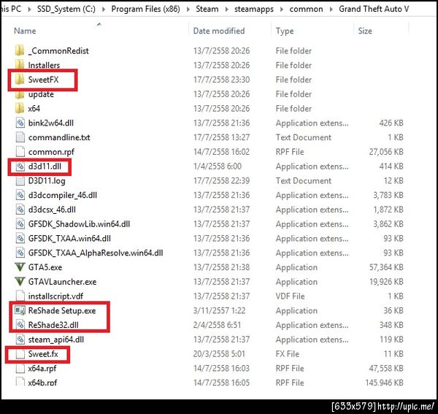The width and height of the screenshot is (438, 414).
Task: Click date 20/3/2558 5:01
Action: [219, 354]
